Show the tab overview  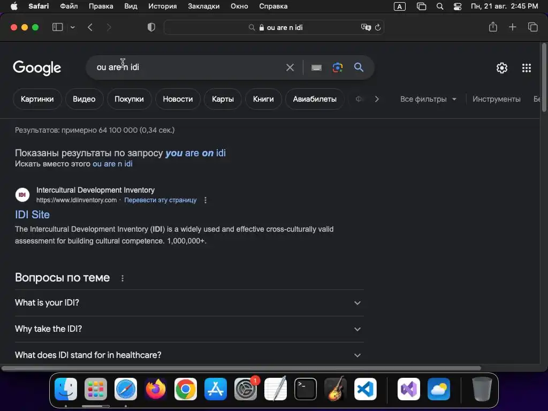point(532,27)
